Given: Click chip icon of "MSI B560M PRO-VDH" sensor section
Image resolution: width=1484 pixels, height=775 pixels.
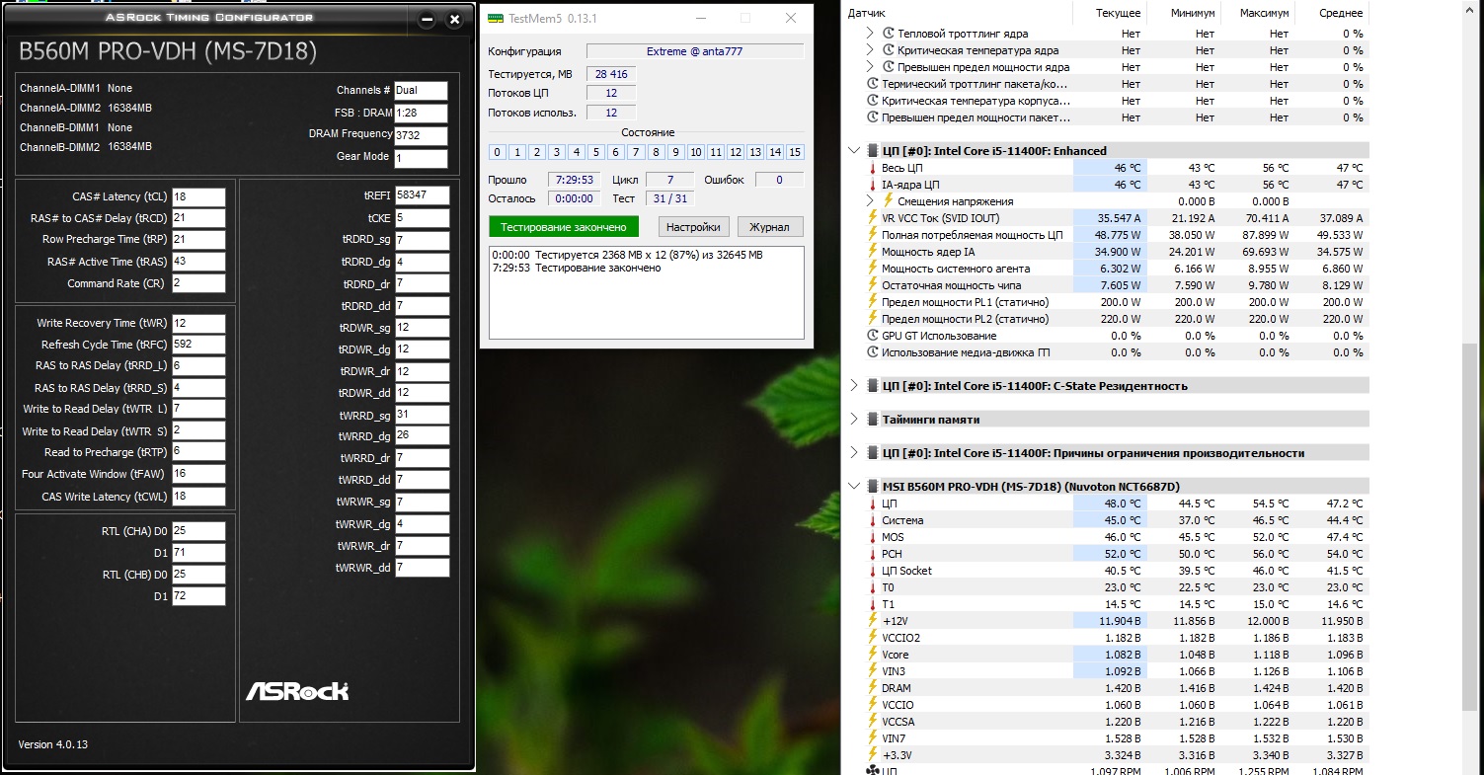Looking at the screenshot, I should pyautogui.click(x=873, y=487).
